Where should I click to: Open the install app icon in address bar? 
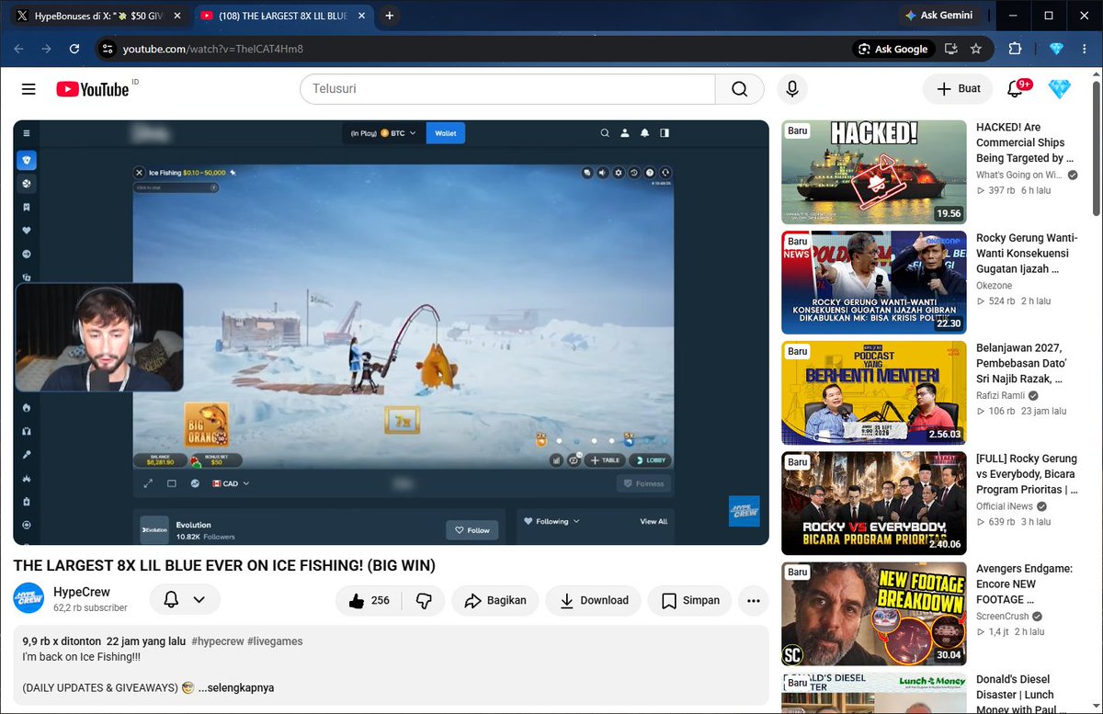pyautogui.click(x=951, y=49)
